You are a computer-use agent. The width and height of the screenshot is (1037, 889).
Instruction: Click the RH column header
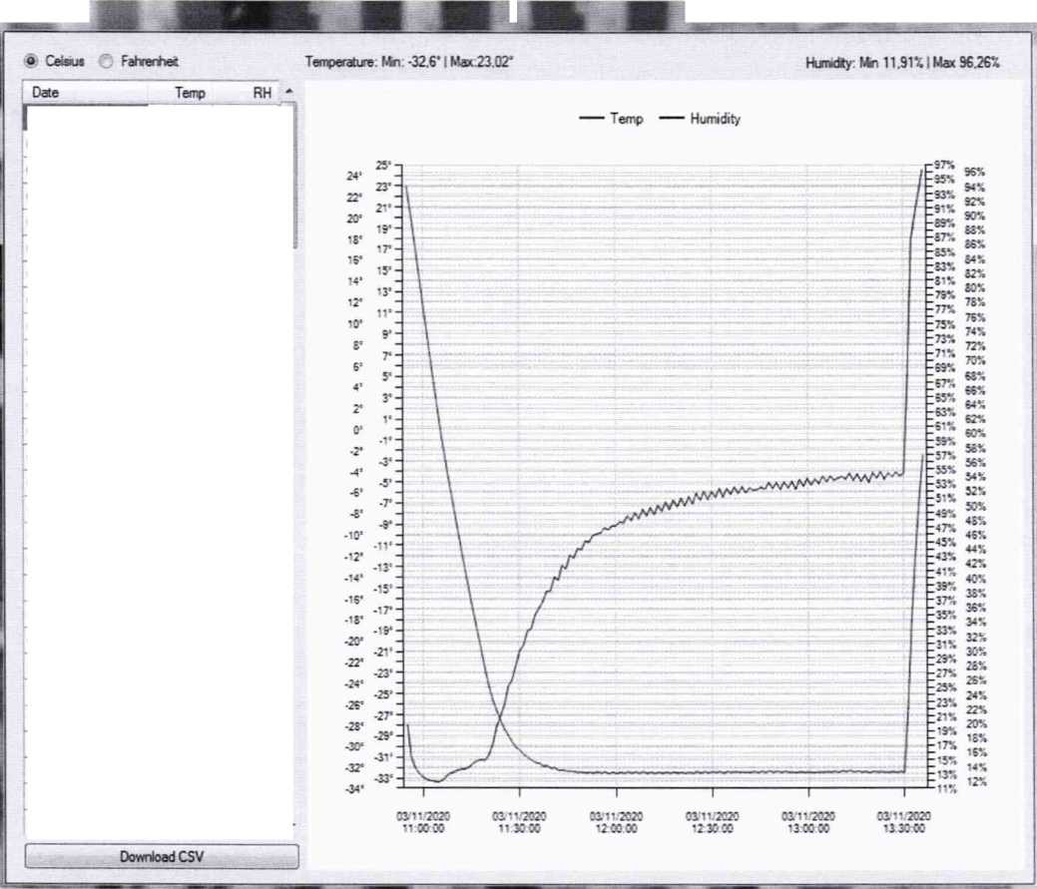[261, 93]
